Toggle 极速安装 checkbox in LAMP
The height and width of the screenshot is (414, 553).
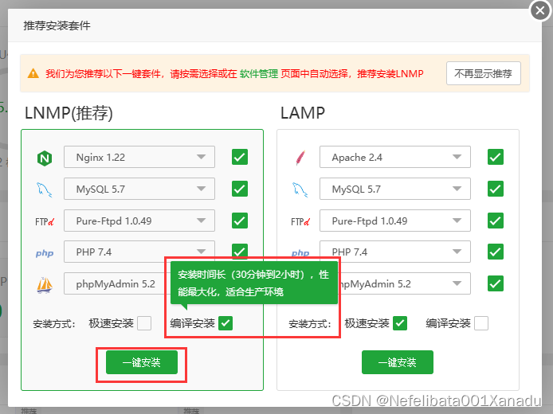(400, 323)
